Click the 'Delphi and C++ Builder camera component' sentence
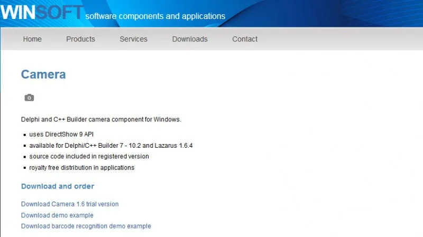423x237 pixels. click(101, 119)
